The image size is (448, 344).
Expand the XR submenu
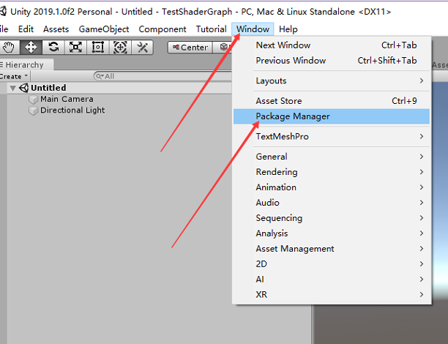[x=332, y=295]
